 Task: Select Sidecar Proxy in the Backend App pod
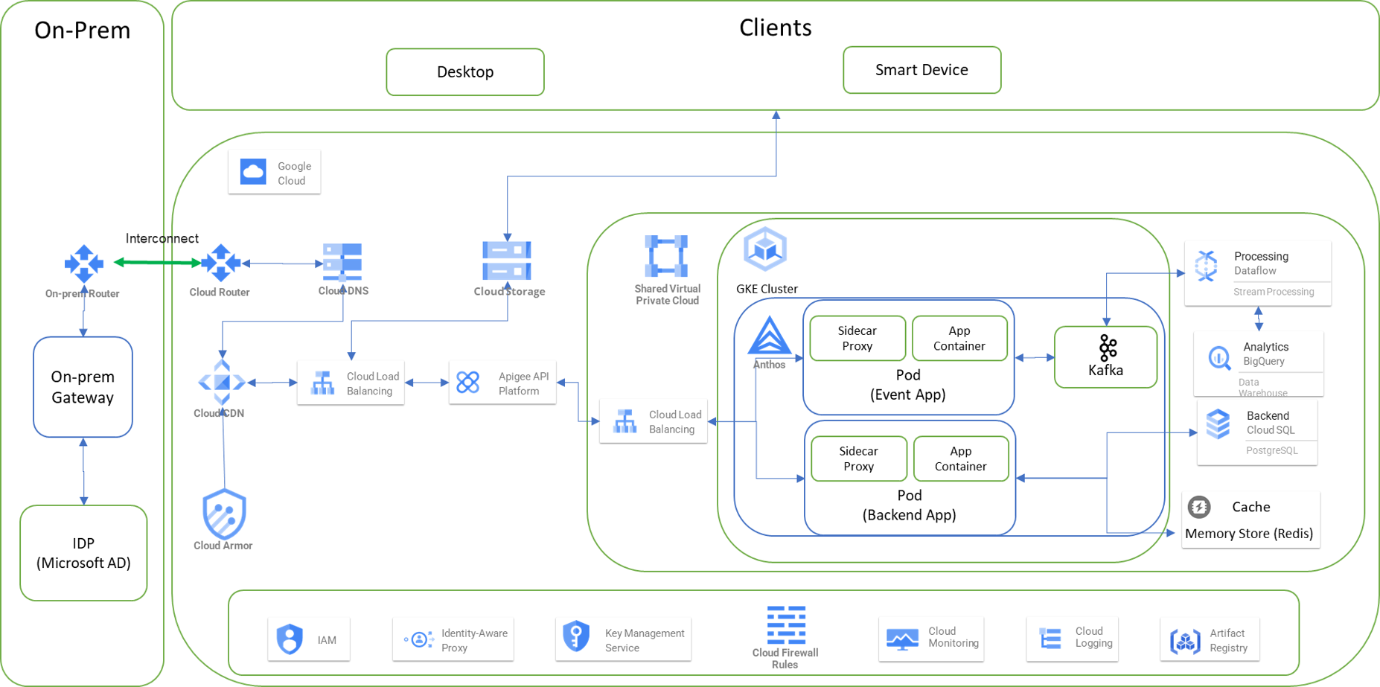click(859, 458)
